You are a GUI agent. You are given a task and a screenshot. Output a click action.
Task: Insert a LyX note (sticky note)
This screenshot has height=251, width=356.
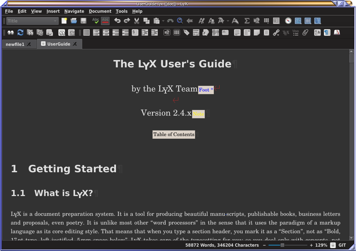257,33
